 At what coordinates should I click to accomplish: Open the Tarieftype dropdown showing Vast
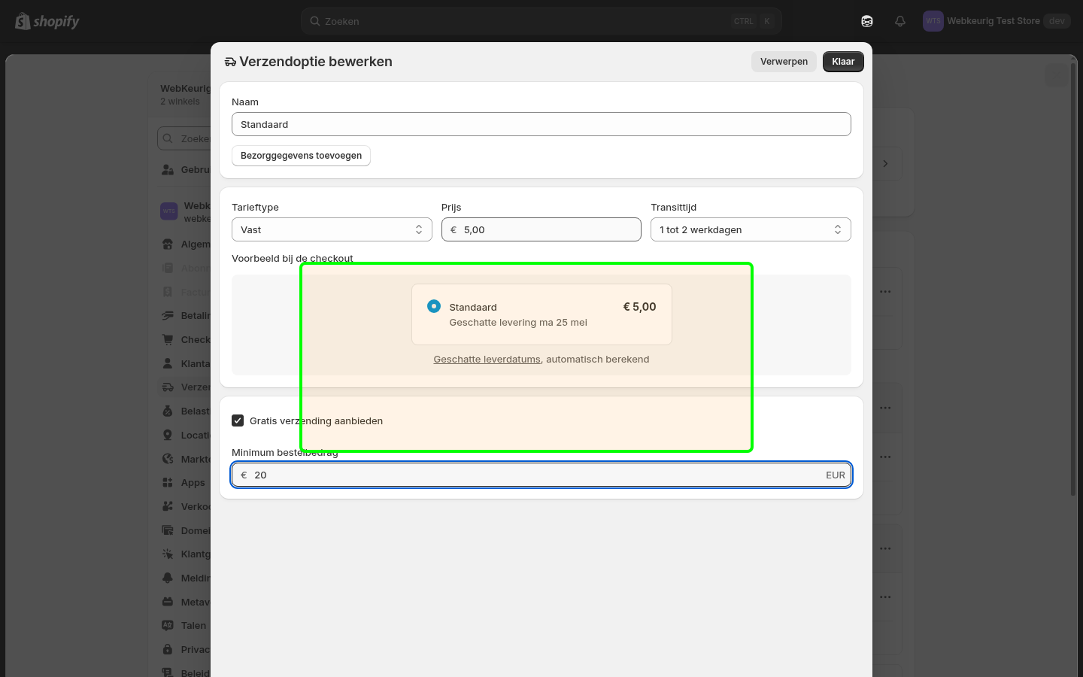point(332,229)
